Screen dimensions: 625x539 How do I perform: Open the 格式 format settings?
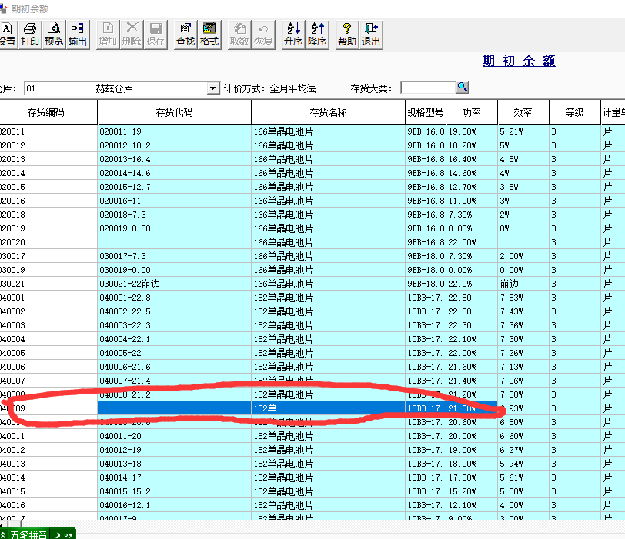coord(209,35)
